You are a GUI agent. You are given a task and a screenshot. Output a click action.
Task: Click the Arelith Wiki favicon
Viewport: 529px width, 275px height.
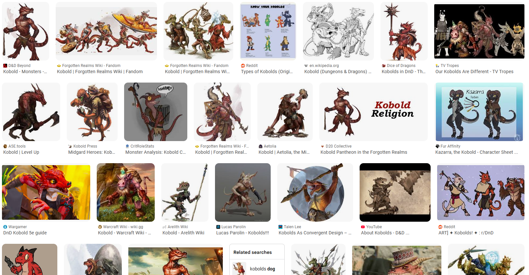click(164, 227)
